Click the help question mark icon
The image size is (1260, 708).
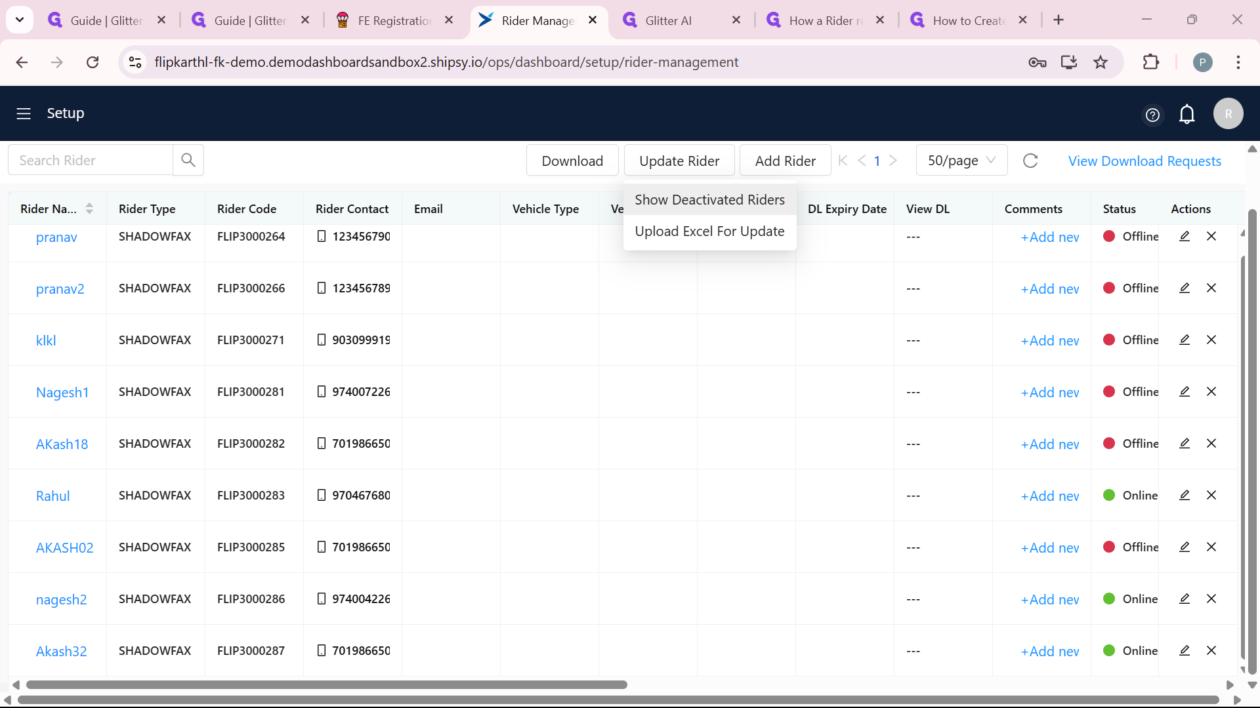click(x=1152, y=115)
